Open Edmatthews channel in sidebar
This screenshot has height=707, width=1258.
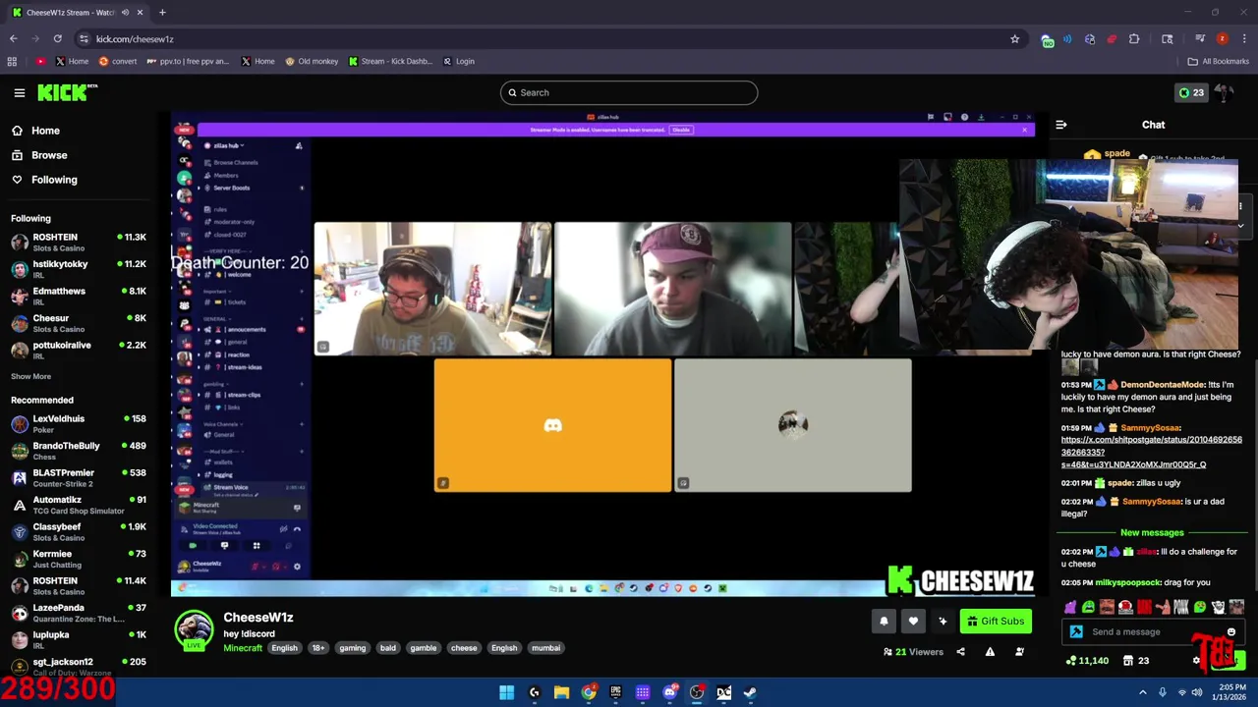pyautogui.click(x=79, y=296)
